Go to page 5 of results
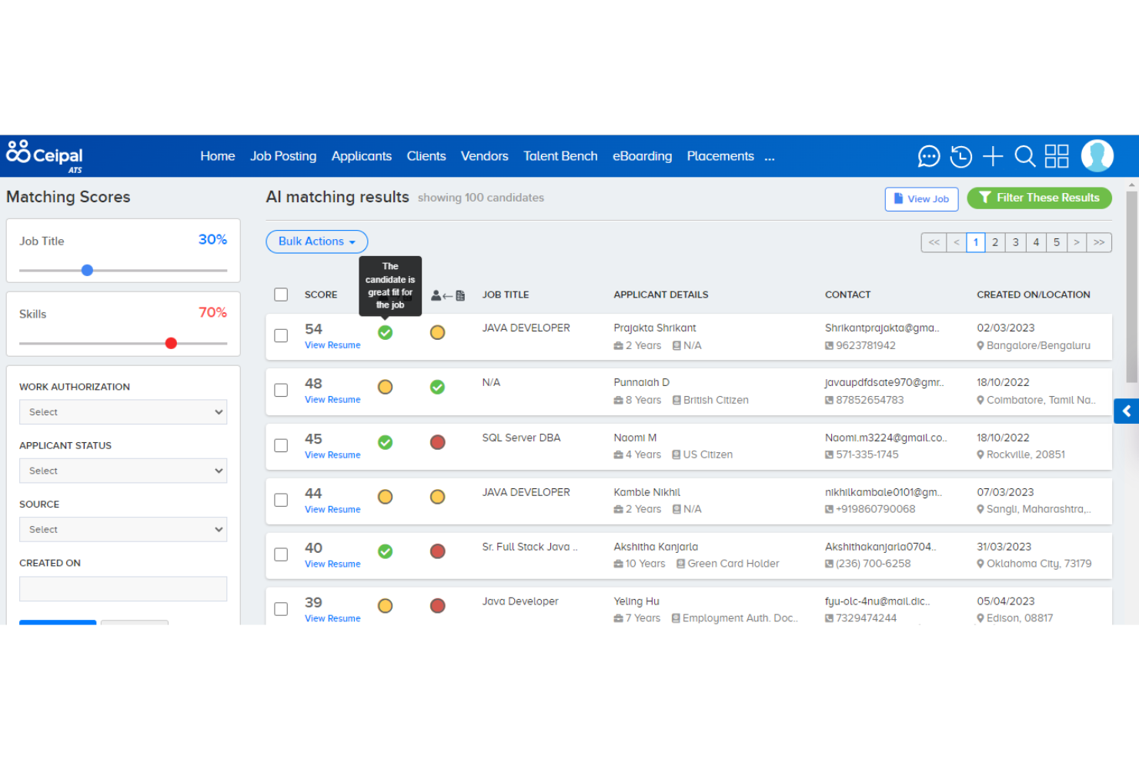1139x759 pixels. (x=1057, y=242)
